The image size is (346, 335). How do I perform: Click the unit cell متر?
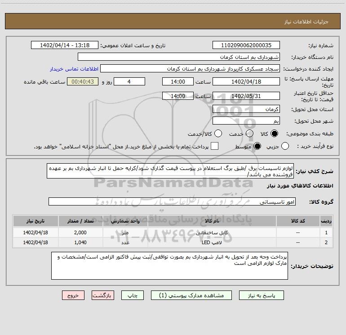pos(125,232)
